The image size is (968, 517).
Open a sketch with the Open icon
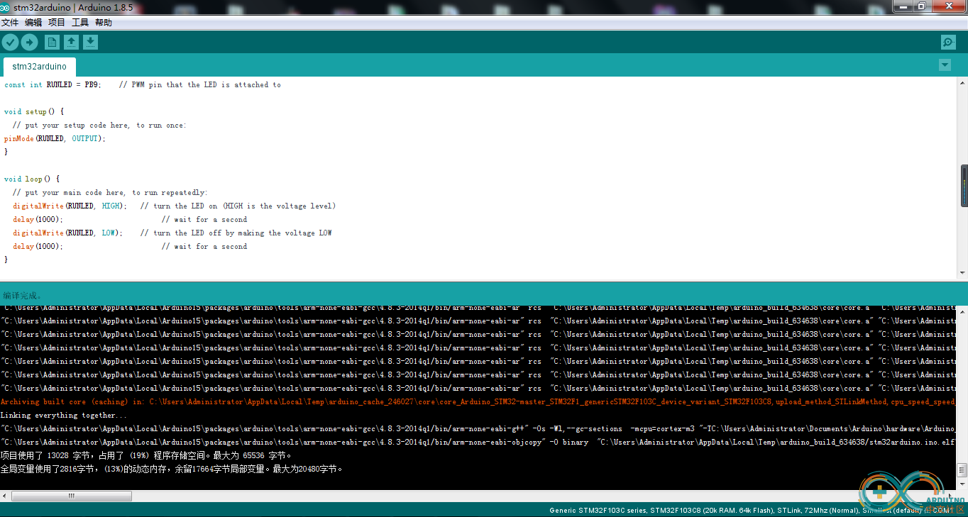pos(71,43)
